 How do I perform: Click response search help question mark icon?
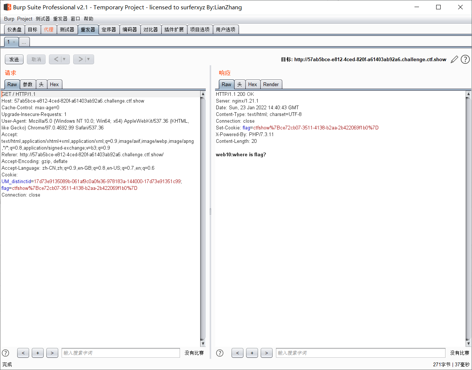point(220,353)
